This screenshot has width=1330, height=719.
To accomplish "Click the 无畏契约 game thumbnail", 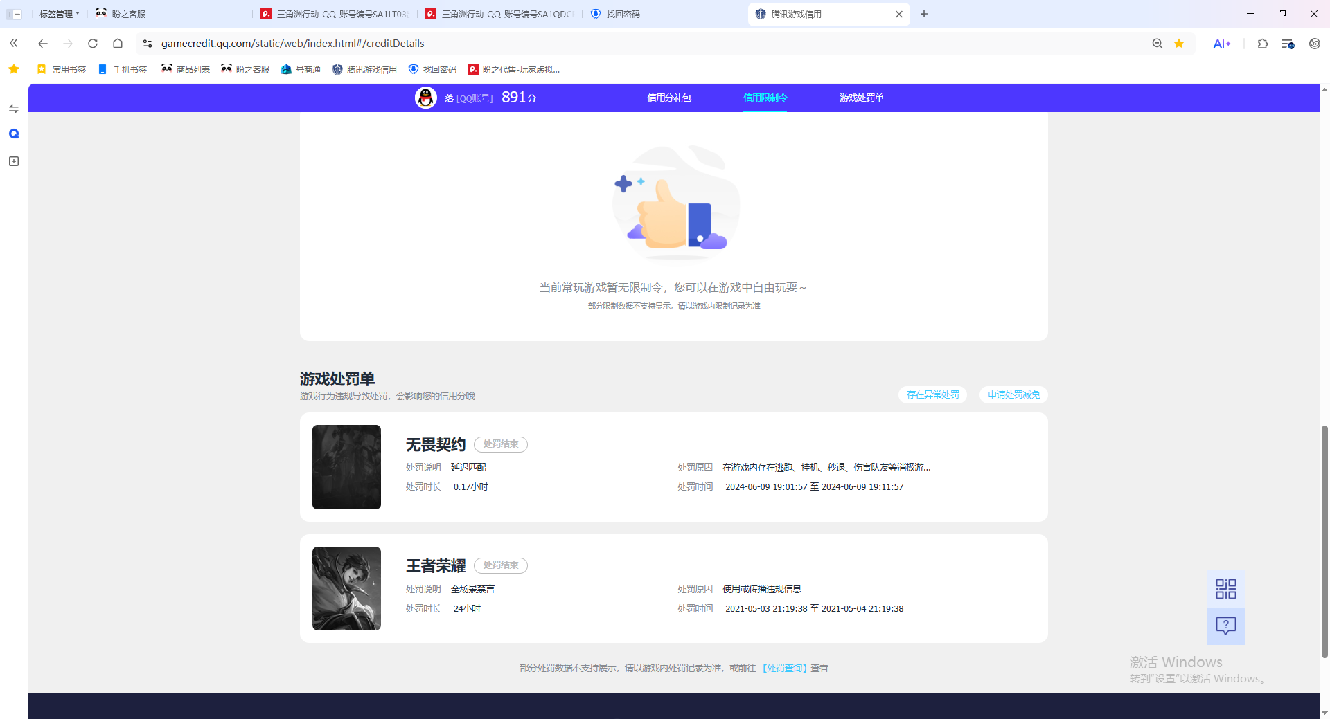I will pyautogui.click(x=346, y=467).
